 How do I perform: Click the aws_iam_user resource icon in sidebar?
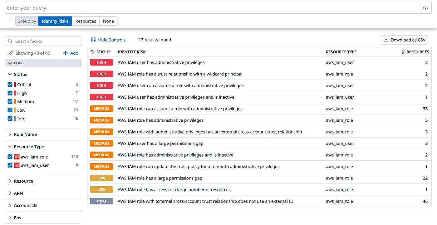coord(17,165)
